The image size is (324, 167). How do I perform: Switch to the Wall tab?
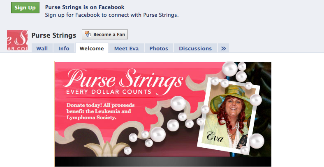click(x=42, y=48)
